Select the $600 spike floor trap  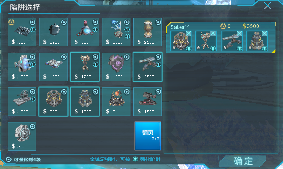(x=22, y=32)
